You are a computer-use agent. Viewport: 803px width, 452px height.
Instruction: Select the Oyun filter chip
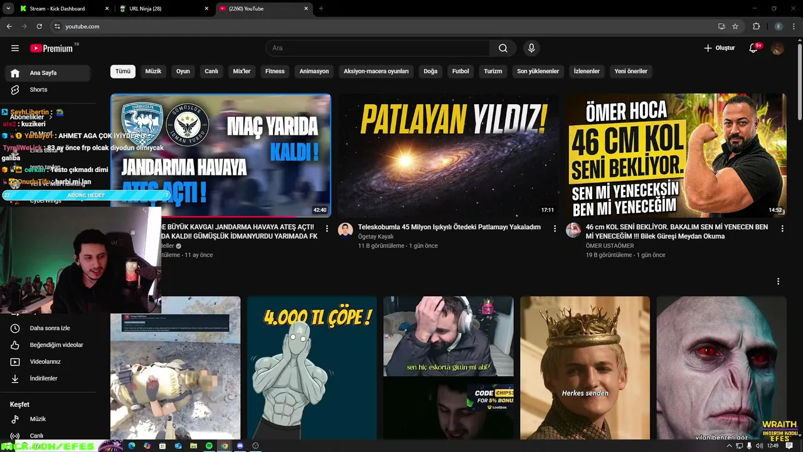tap(183, 72)
